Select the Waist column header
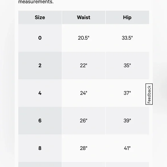The width and height of the screenshot is (167, 167). pos(83,17)
